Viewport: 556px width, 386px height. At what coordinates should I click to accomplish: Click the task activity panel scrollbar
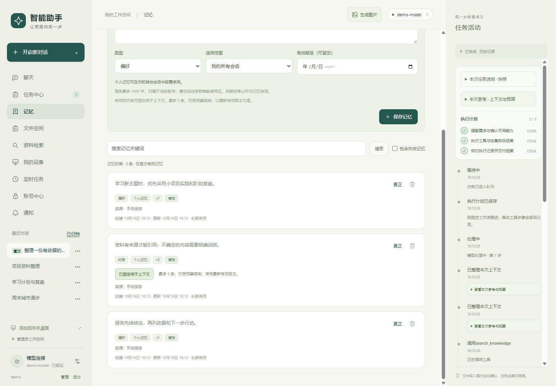pos(544,133)
